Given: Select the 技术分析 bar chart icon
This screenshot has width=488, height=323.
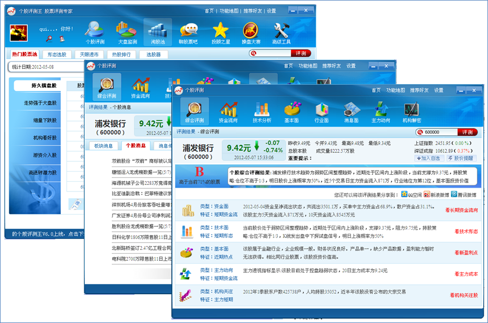Looking at the screenshot, I should pos(262,112).
